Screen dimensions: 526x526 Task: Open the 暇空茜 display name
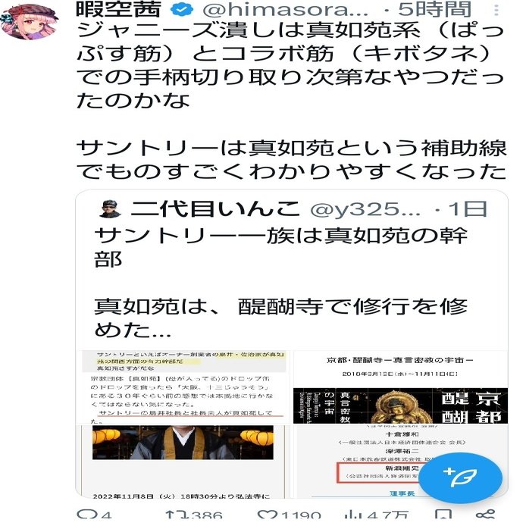tap(118, 9)
